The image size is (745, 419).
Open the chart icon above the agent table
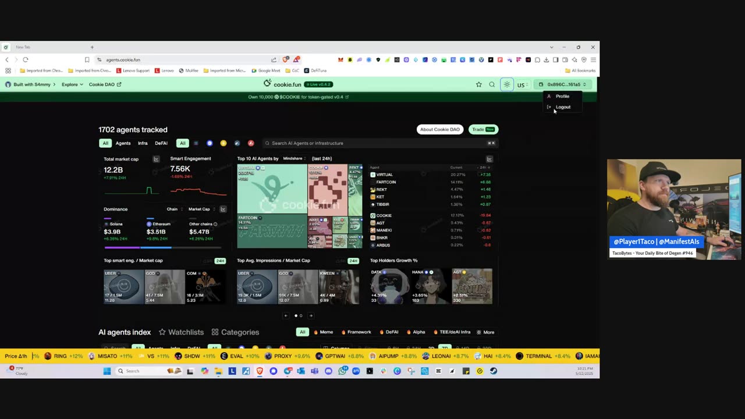(x=489, y=159)
